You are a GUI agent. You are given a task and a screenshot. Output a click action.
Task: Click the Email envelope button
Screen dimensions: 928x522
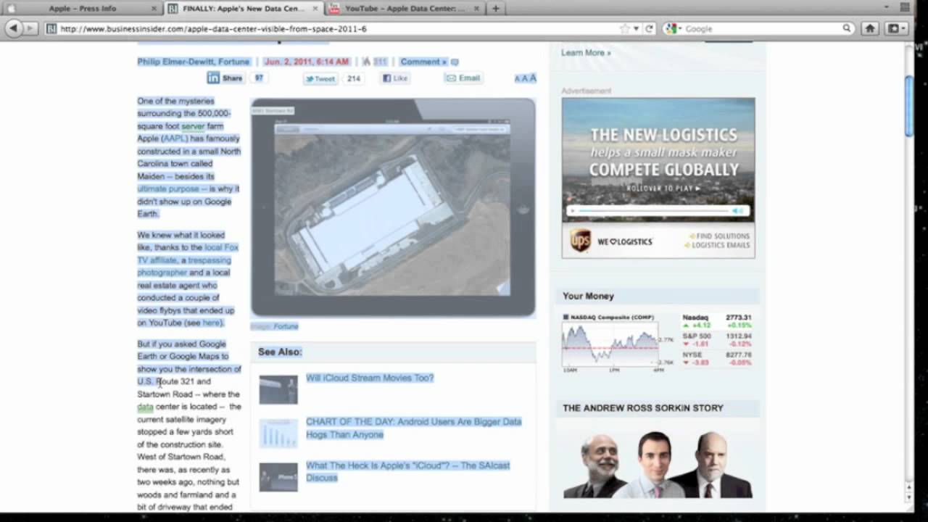click(463, 78)
